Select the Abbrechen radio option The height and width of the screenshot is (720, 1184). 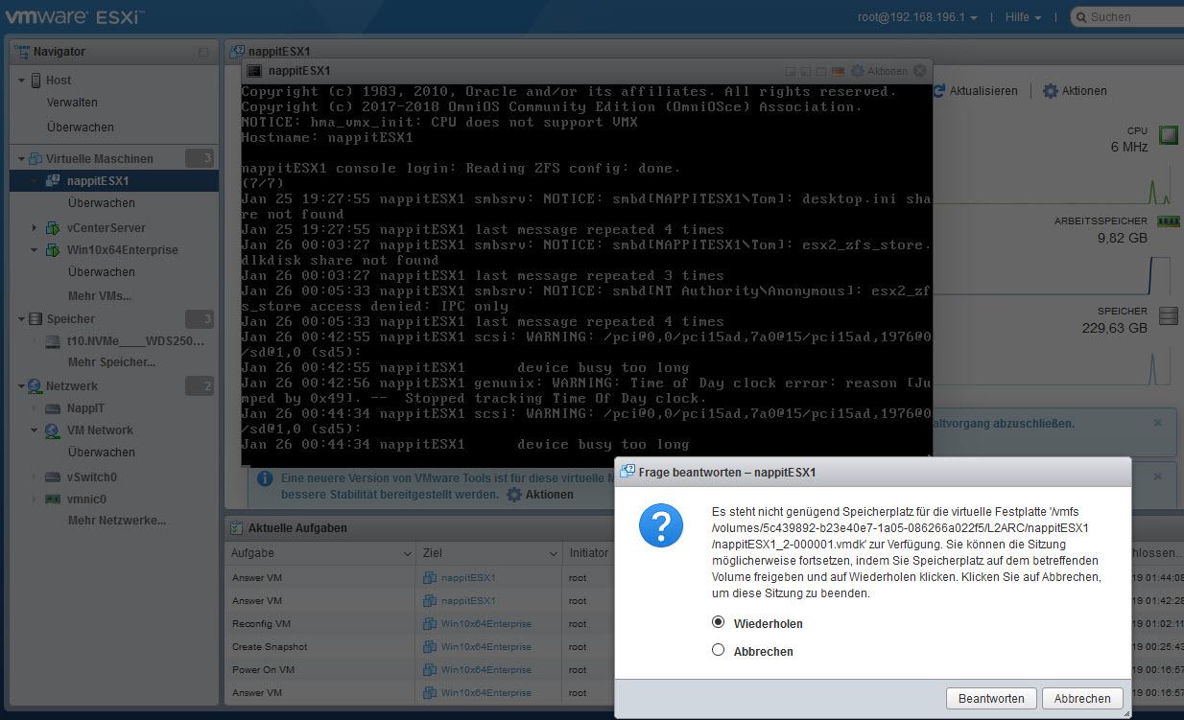tap(718, 650)
